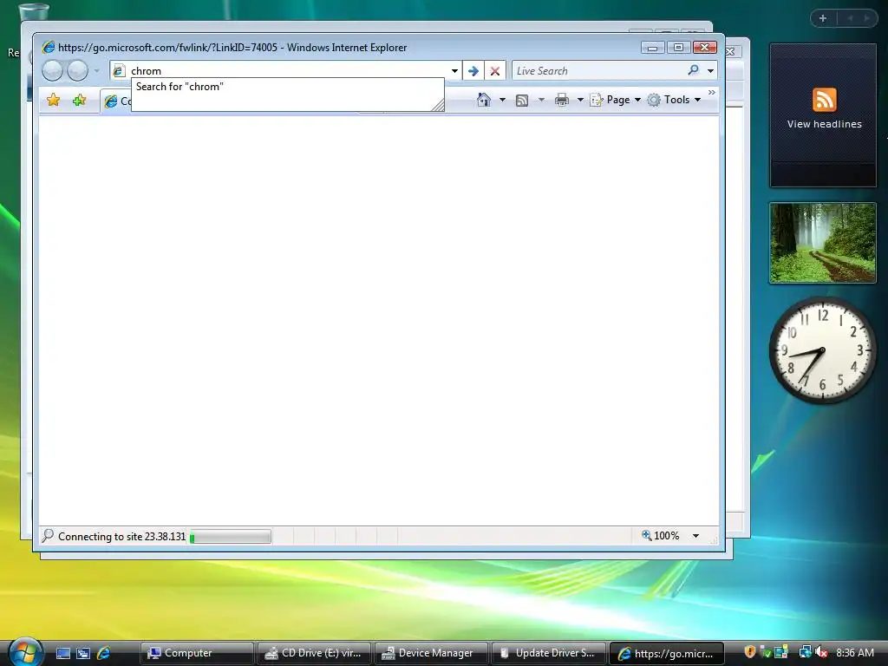The image size is (888, 666).
Task: Switch to Update Driver Software taskbar button
Action: (548, 653)
